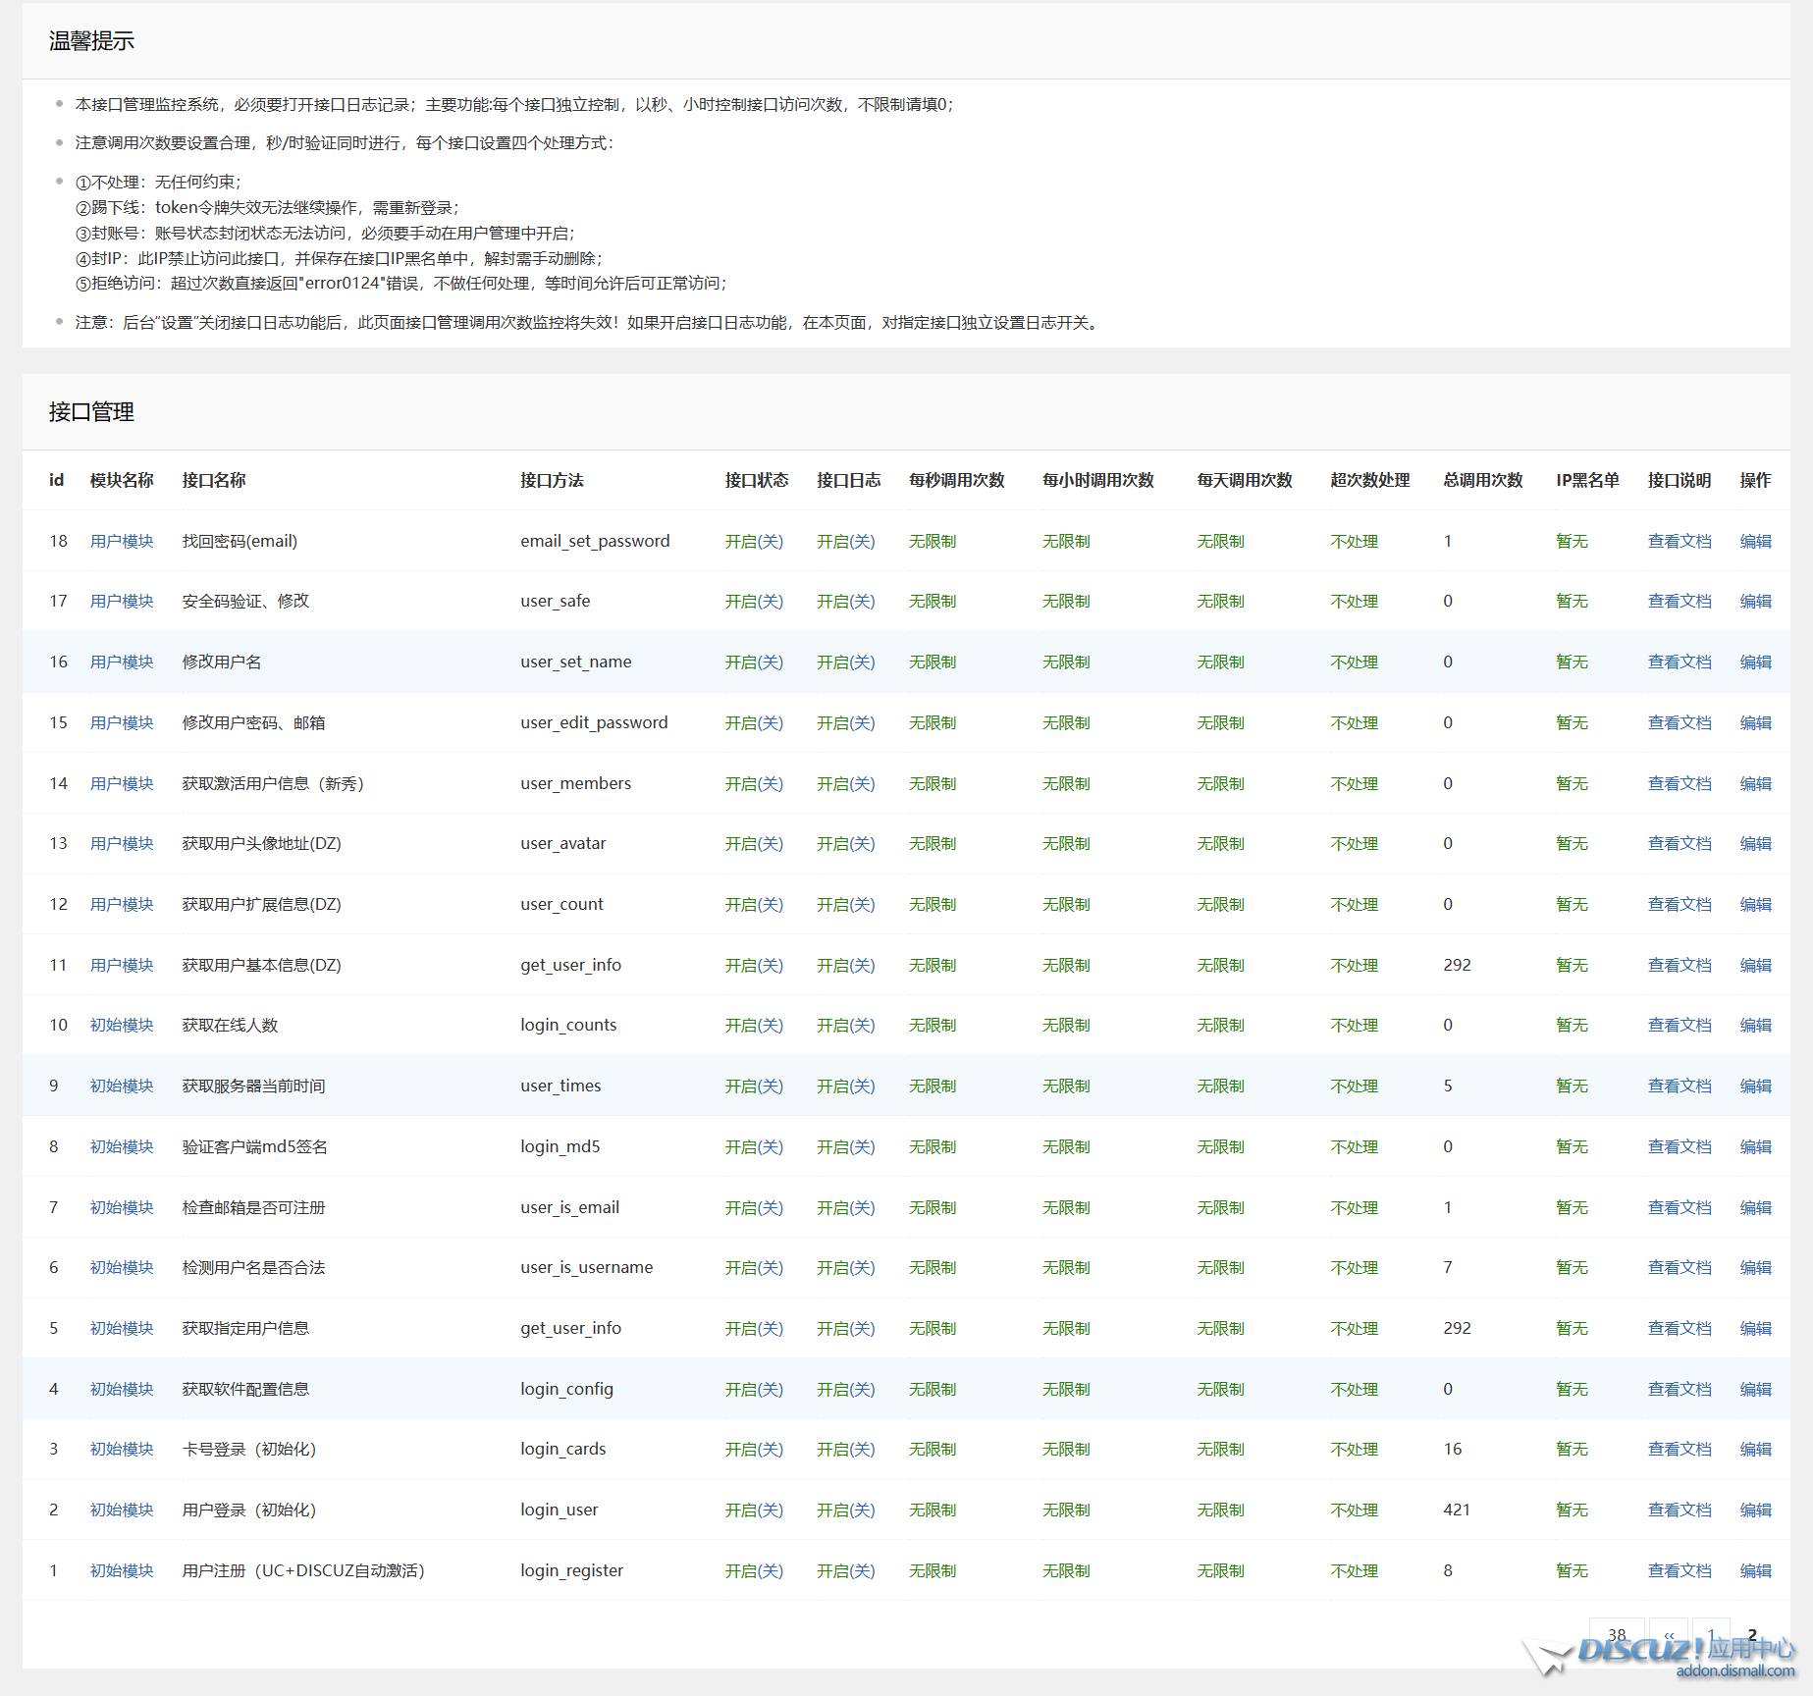This screenshot has height=1696, width=1813.
Task: Select interface name 找回密码(email)
Action: click(x=240, y=541)
